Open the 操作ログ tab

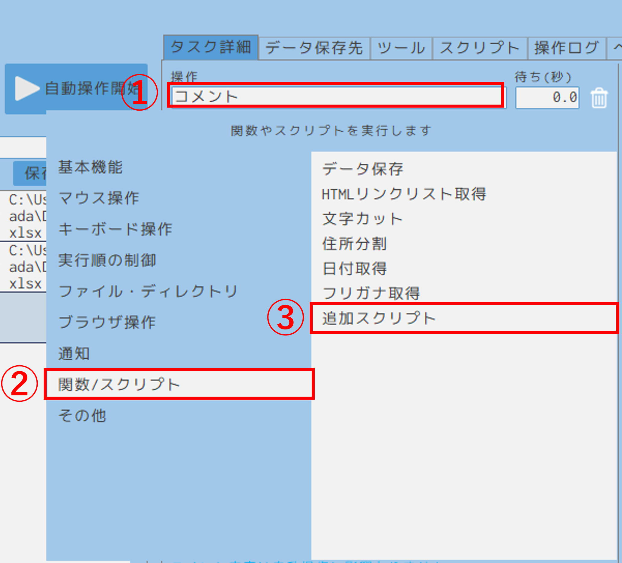567,48
